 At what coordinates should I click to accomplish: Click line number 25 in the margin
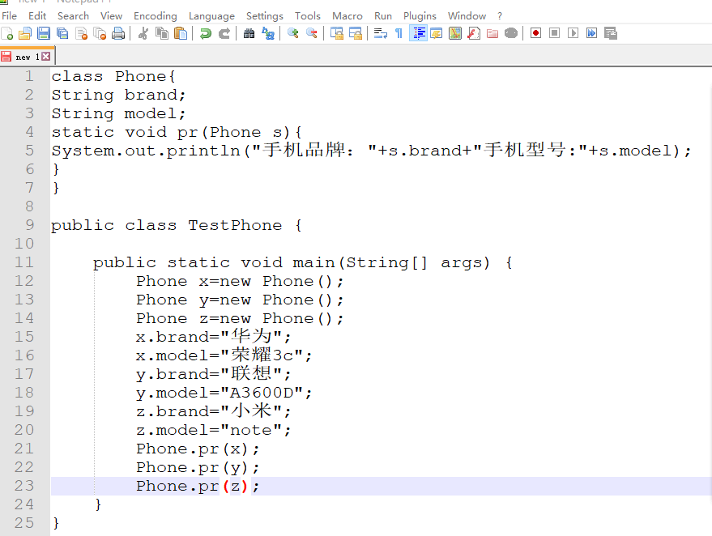pos(24,522)
